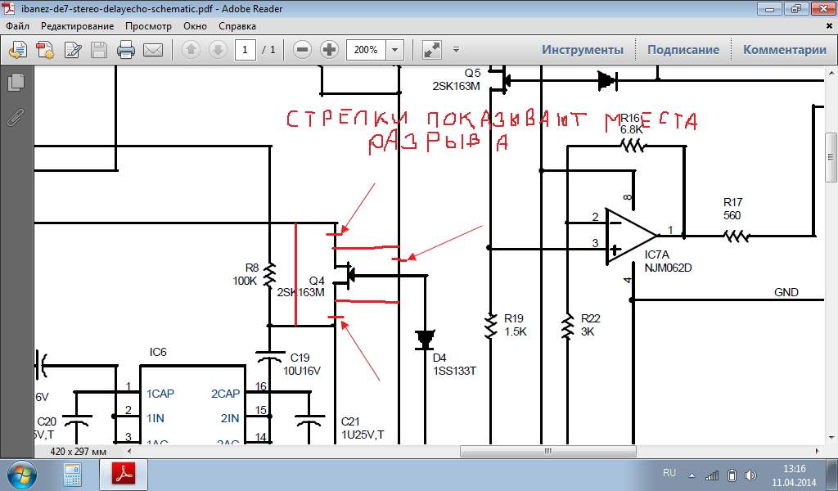This screenshot has width=838, height=491.
Task: Open Calculator from the Windows taskbar
Action: [x=72, y=474]
